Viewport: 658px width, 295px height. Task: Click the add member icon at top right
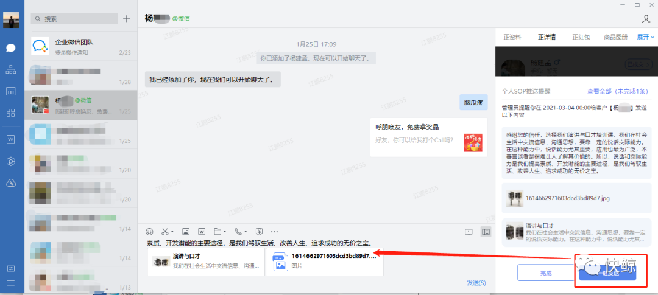pyautogui.click(x=646, y=19)
